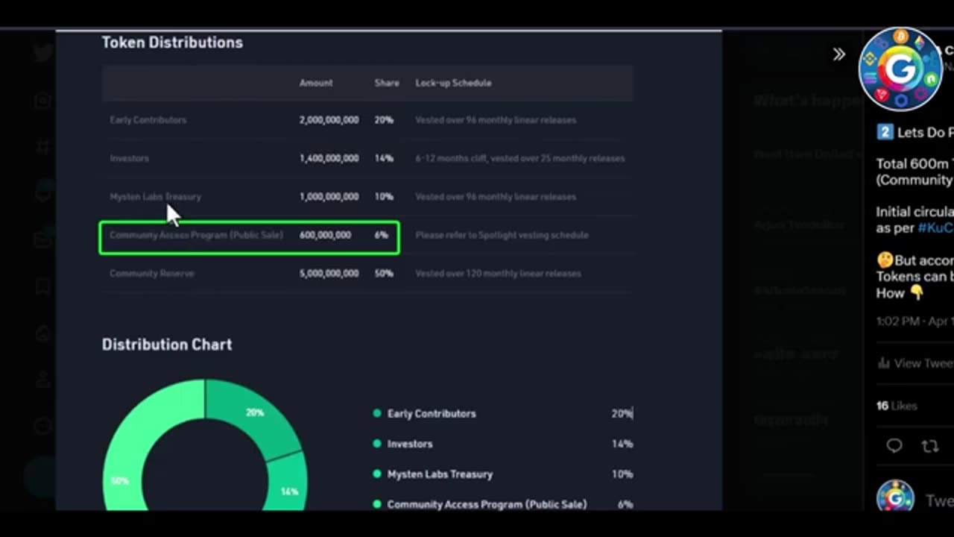
Task: Click the retweet arrows icon under the tweet
Action: pyautogui.click(x=929, y=446)
